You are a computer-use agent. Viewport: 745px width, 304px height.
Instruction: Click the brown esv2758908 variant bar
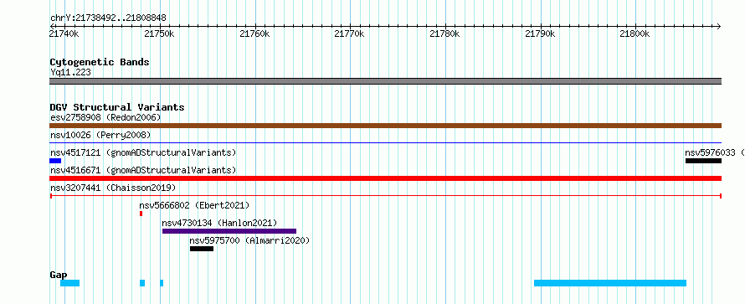(385, 126)
